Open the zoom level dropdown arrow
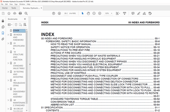 (112, 13)
